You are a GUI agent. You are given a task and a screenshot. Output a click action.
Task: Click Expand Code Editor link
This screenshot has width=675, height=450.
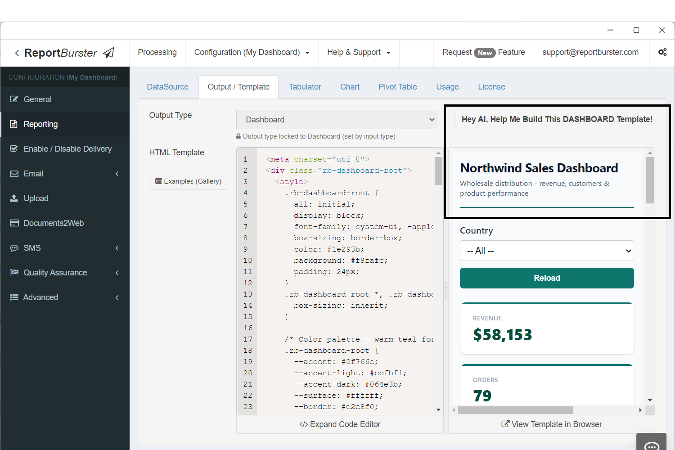340,424
